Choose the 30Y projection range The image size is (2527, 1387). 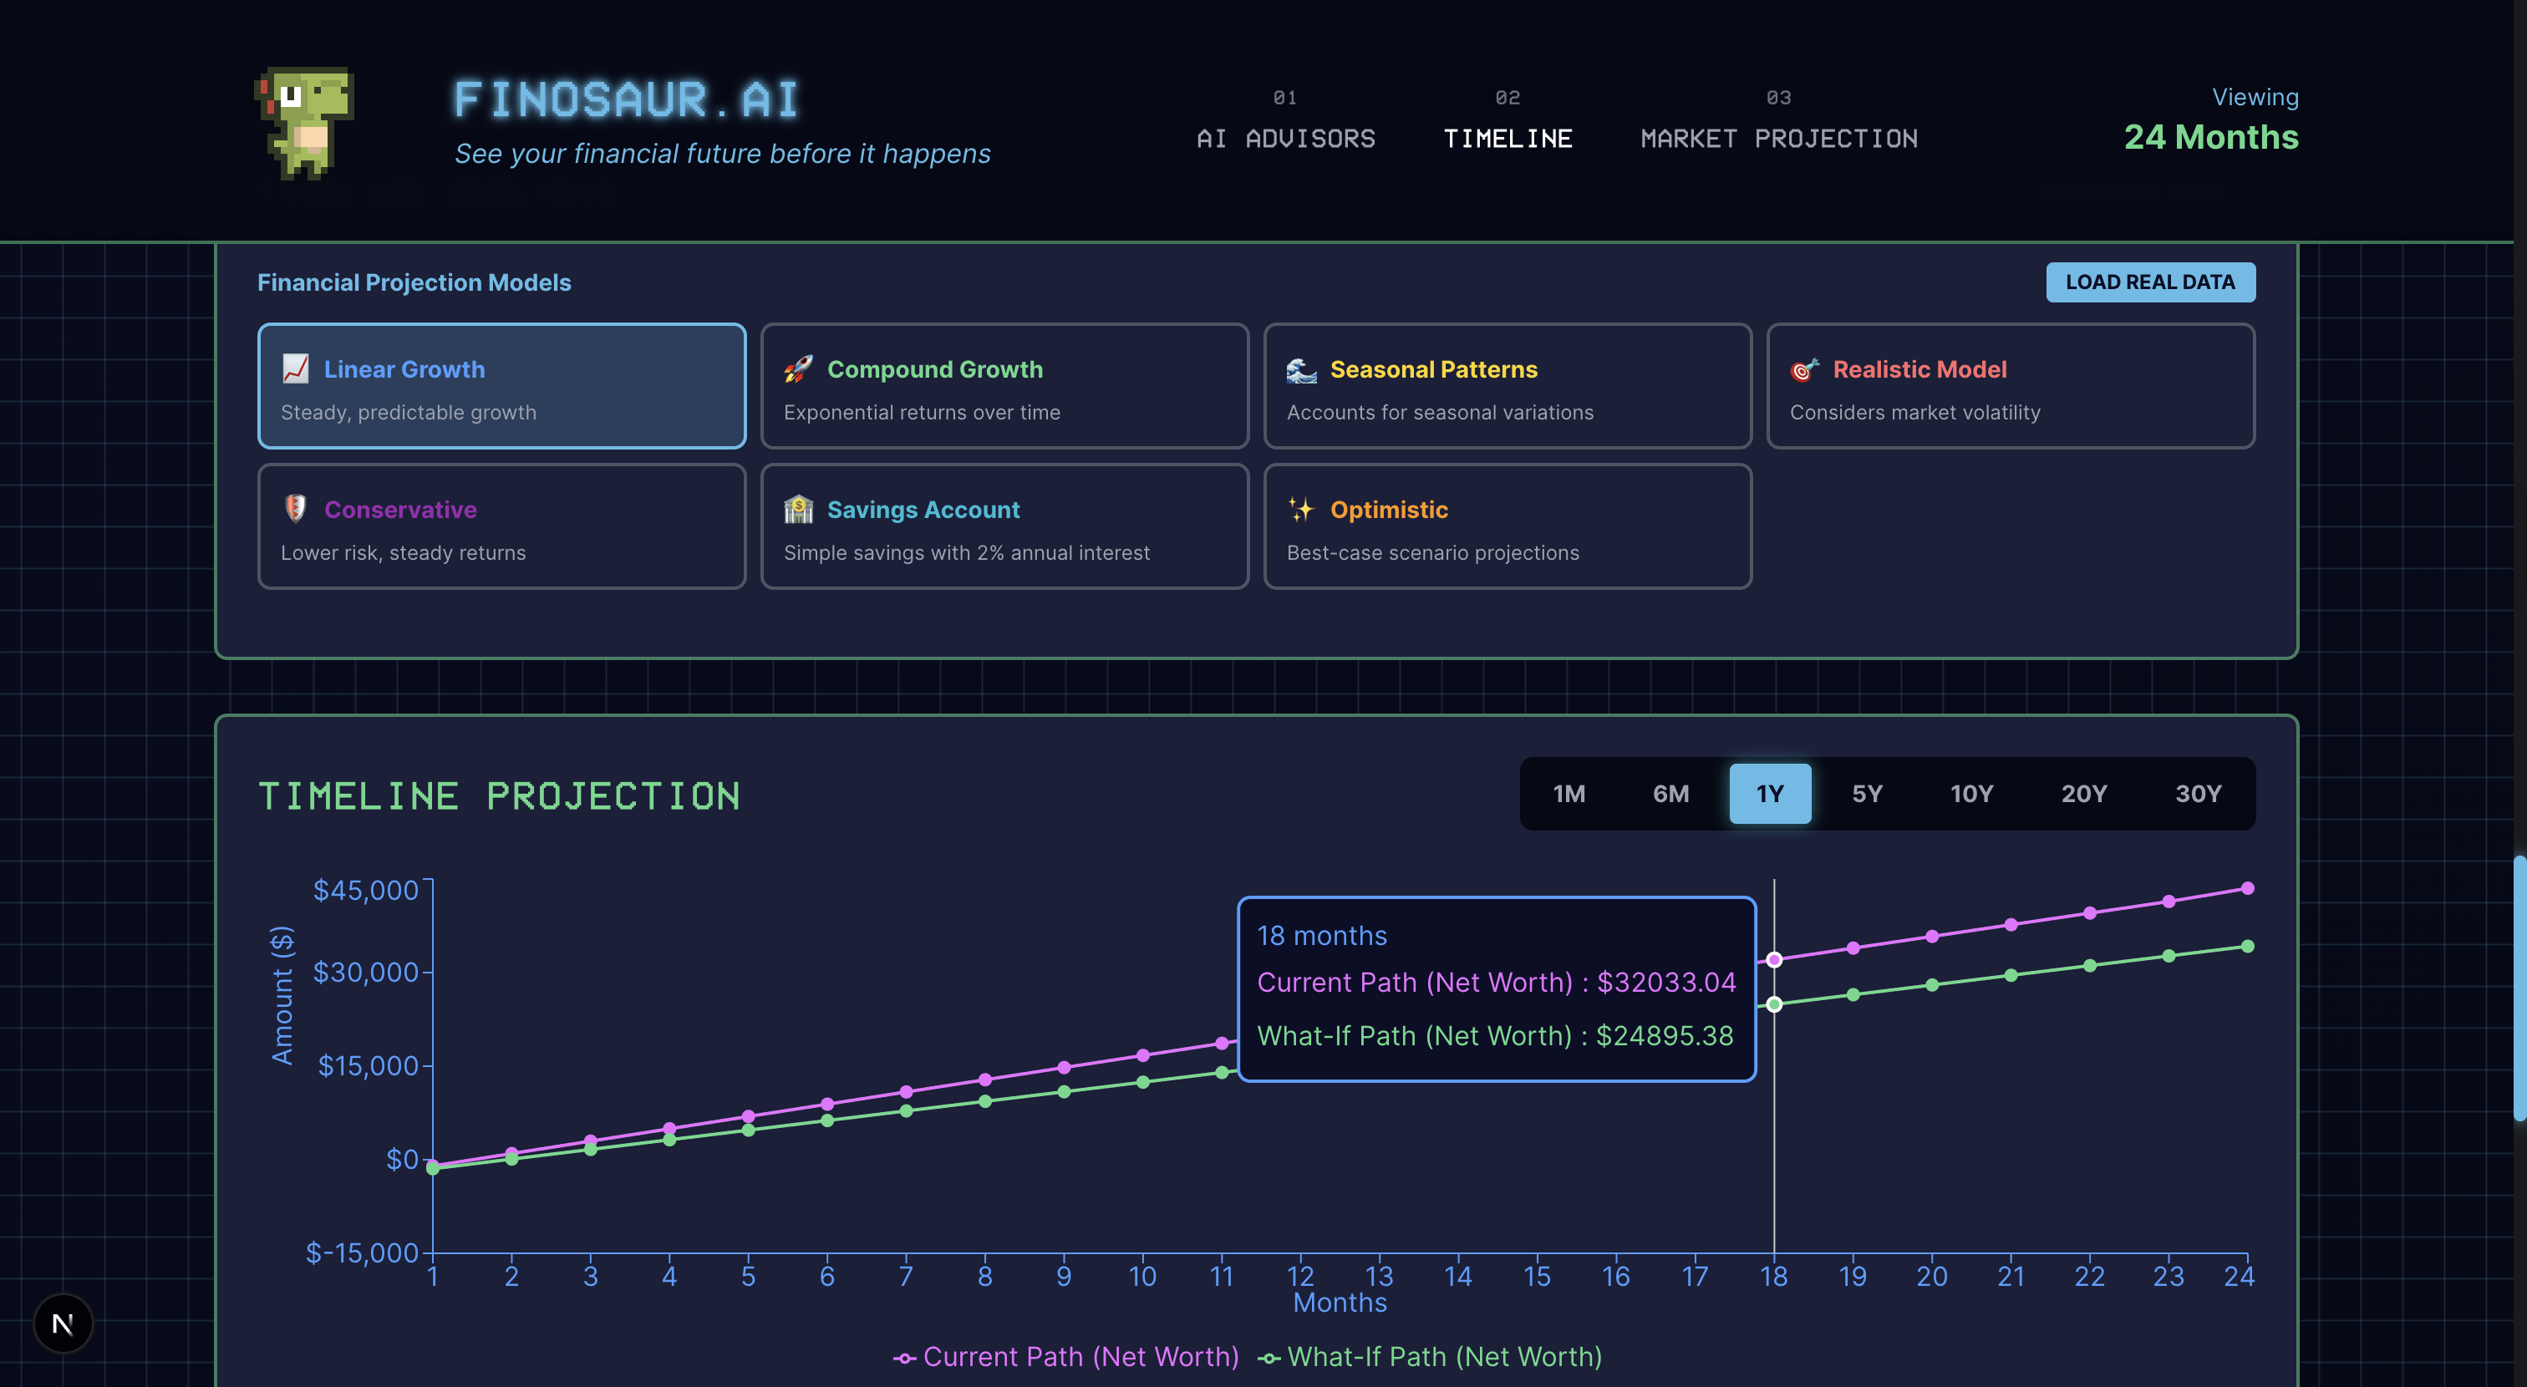[2198, 794]
